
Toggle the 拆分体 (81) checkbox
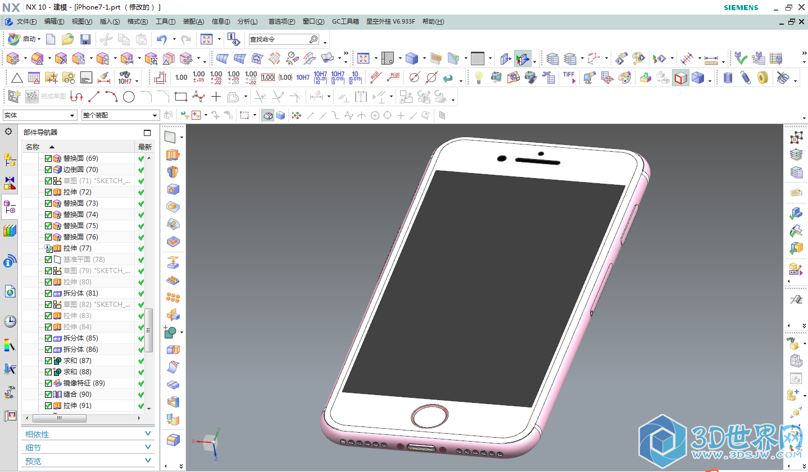click(x=48, y=293)
